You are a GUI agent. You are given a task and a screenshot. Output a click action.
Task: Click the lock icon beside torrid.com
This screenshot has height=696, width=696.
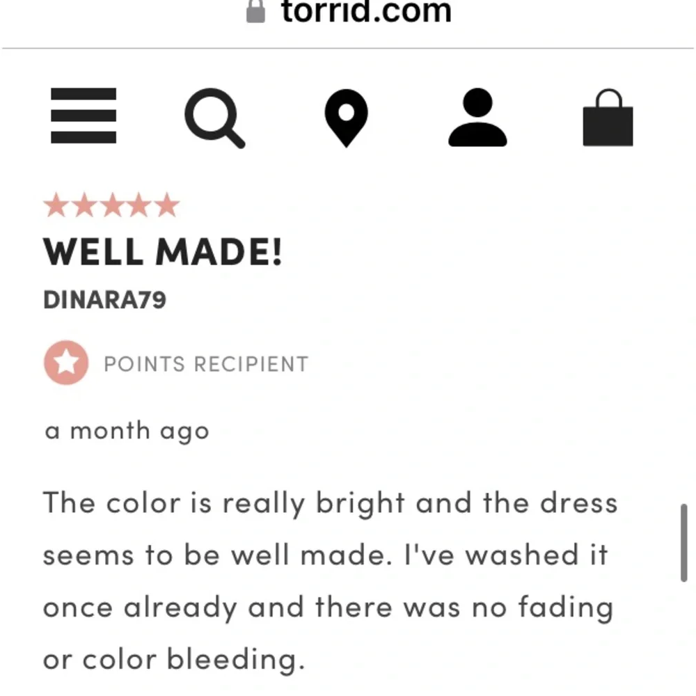[256, 12]
